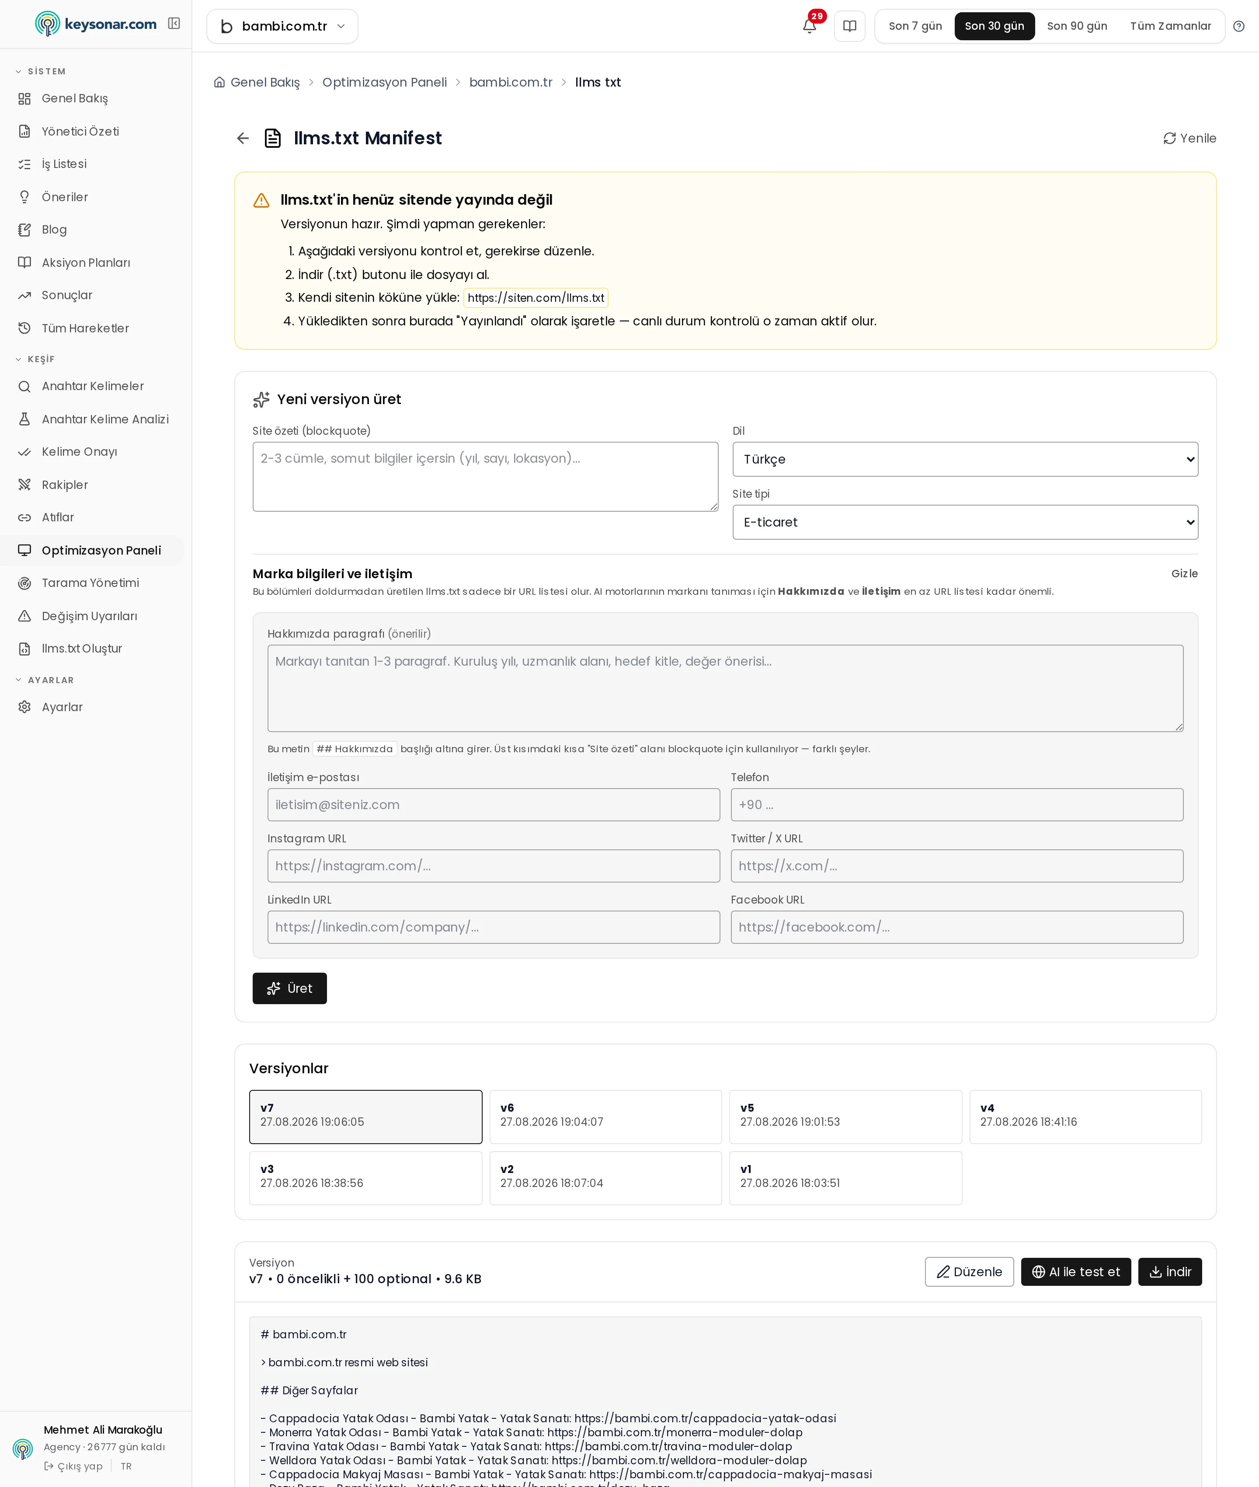Click the Sonuçlar trend icon
Image resolution: width=1259 pixels, height=1487 pixels.
[24, 296]
